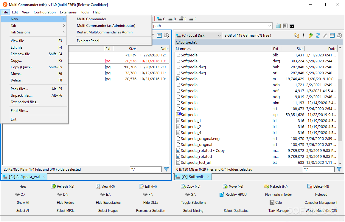Go to G:\ drive button
Viewport: 345px width, 222px height.
[x=191, y=195]
